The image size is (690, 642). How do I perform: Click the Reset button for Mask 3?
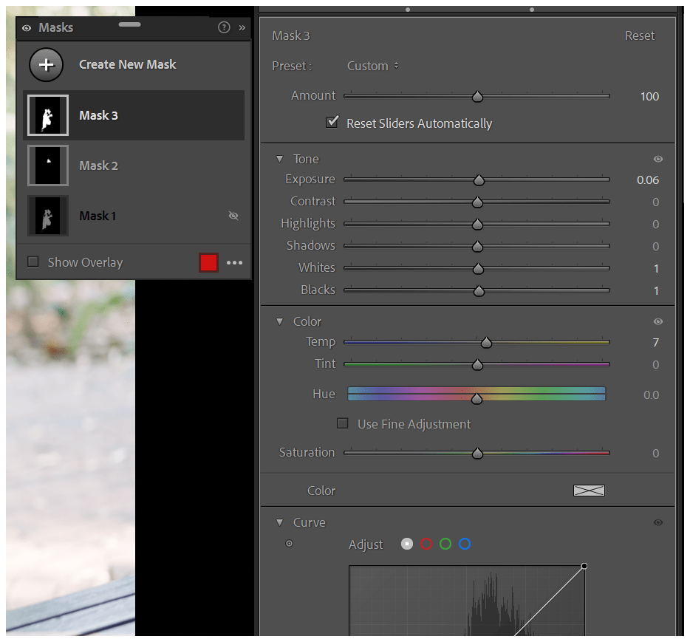tap(640, 35)
